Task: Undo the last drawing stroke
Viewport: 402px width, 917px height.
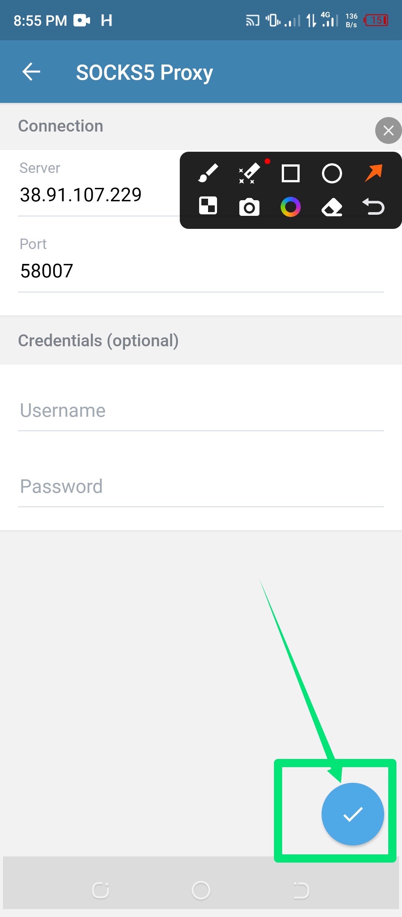Action: (373, 207)
